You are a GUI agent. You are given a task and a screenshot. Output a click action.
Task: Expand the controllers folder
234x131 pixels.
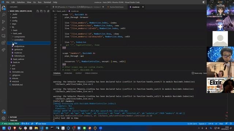point(29,40)
